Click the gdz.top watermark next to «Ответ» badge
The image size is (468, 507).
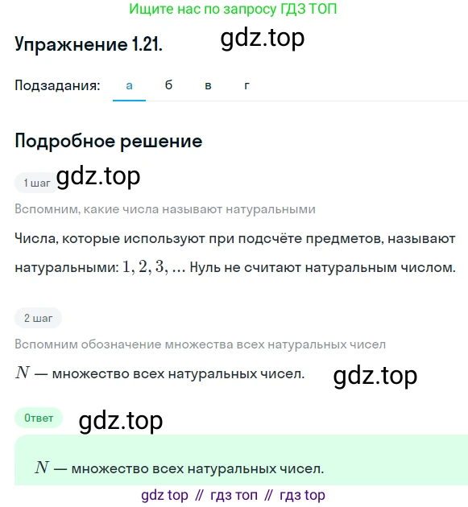[121, 421]
